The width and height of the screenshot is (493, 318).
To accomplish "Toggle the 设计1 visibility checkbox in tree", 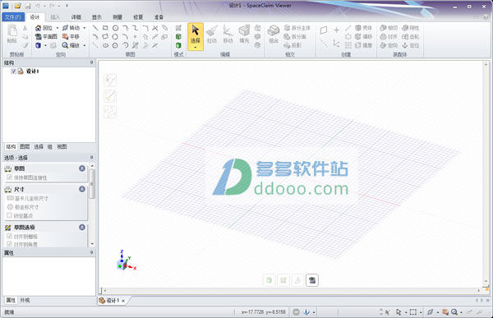I will tap(13, 71).
